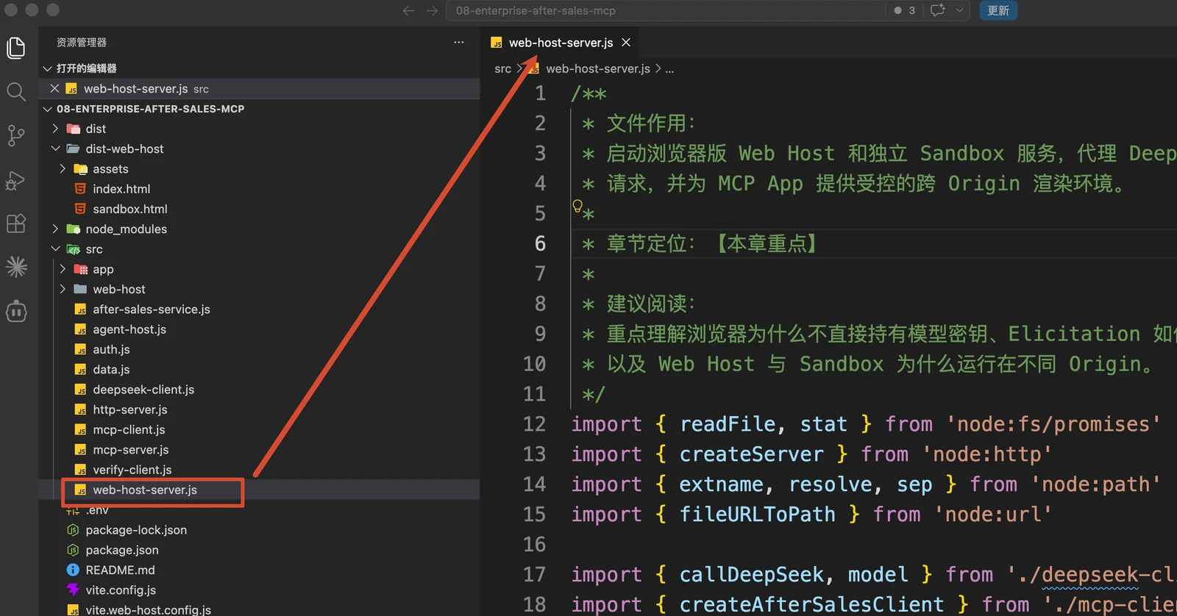Image resolution: width=1177 pixels, height=616 pixels.
Task: Expand the node_modules folder
Action: [55, 229]
